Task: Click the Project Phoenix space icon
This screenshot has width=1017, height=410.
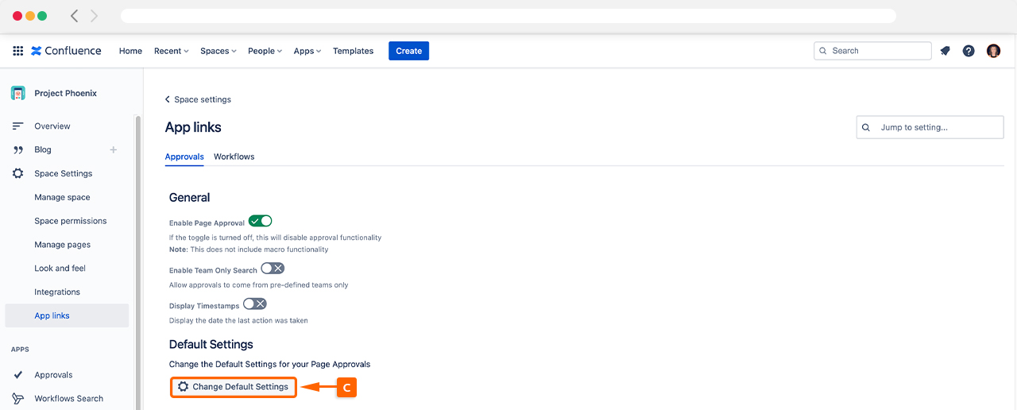Action: click(x=18, y=93)
